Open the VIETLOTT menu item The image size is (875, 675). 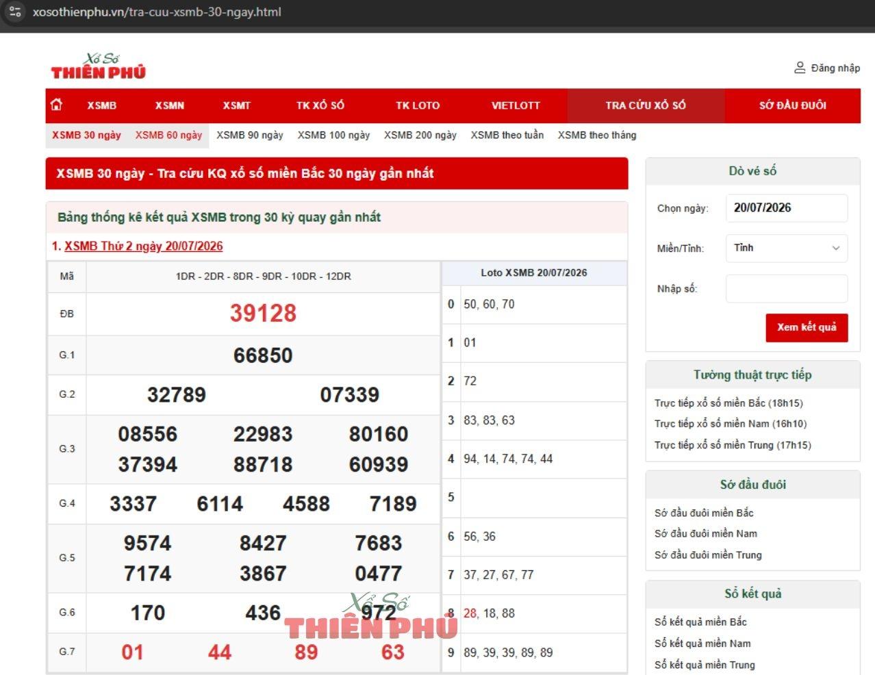click(x=516, y=105)
